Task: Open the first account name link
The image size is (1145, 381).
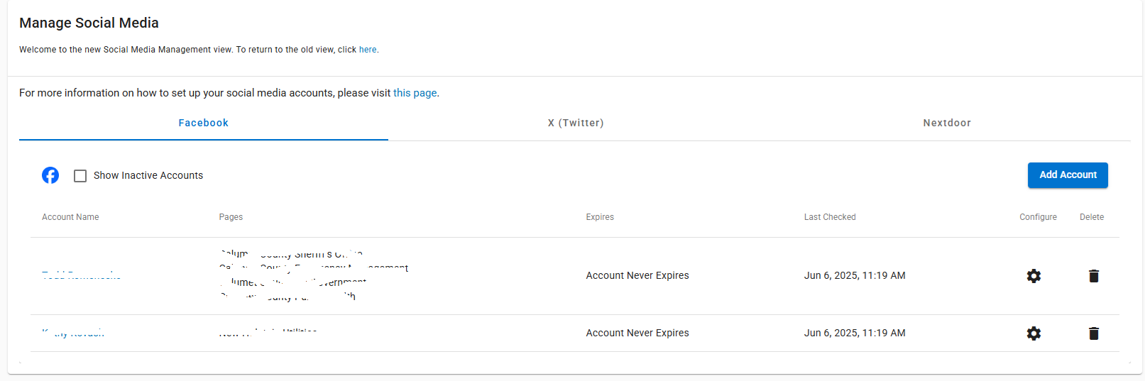Action: [81, 276]
